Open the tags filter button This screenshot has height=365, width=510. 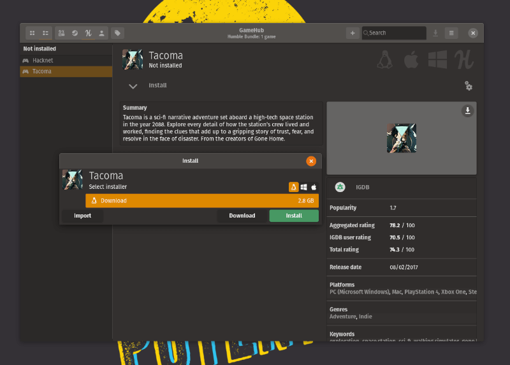tap(117, 33)
